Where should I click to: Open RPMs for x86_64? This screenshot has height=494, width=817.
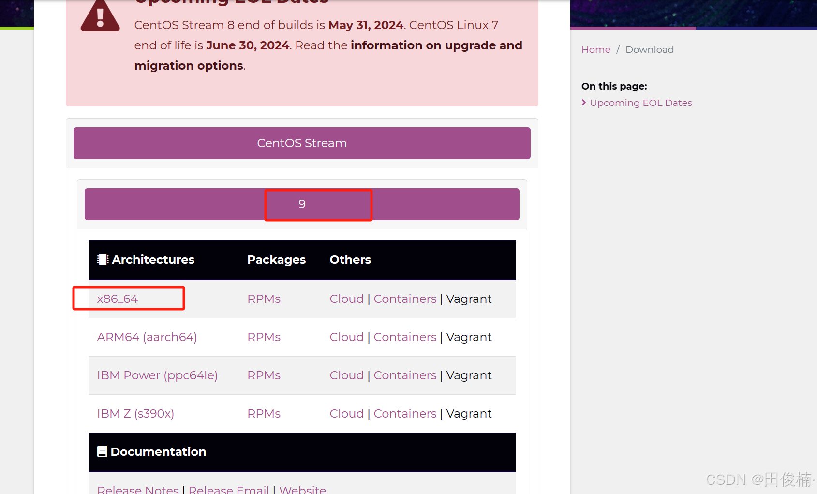pyautogui.click(x=264, y=299)
